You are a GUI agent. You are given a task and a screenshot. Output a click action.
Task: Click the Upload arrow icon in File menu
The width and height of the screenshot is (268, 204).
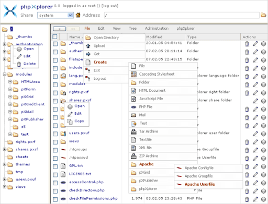pyautogui.click(x=88, y=46)
